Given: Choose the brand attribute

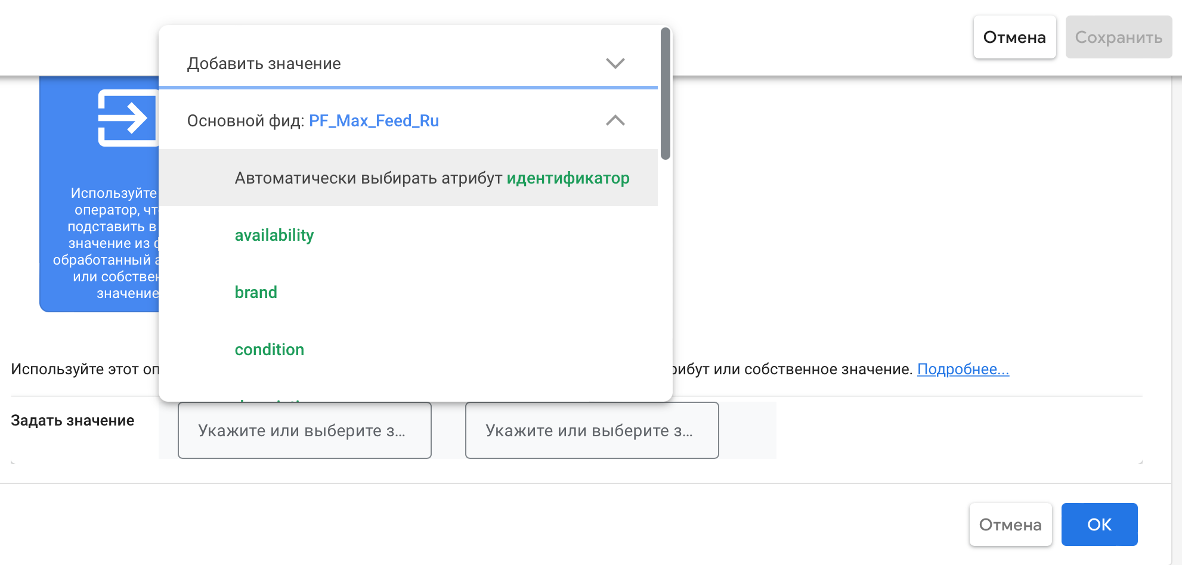Looking at the screenshot, I should pyautogui.click(x=256, y=292).
